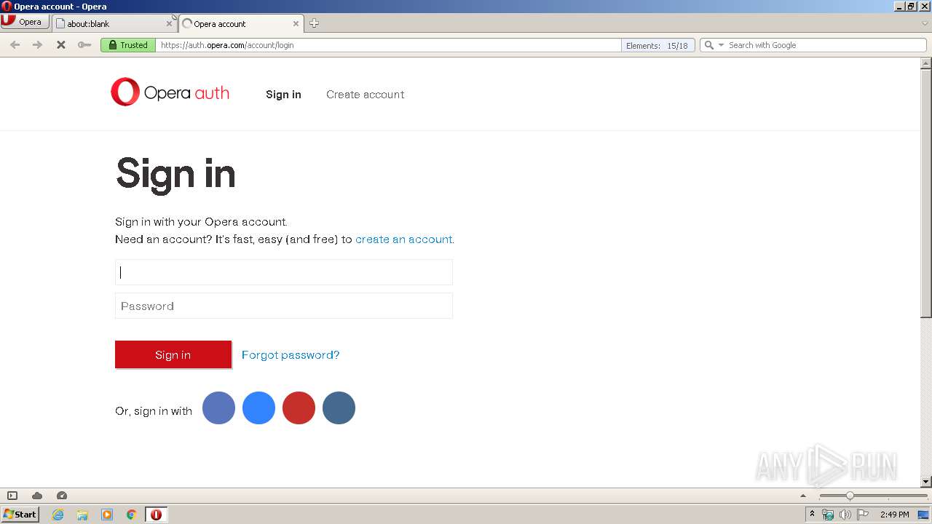The image size is (932, 524).
Task: Switch to the Opera account tab
Action: click(x=240, y=23)
